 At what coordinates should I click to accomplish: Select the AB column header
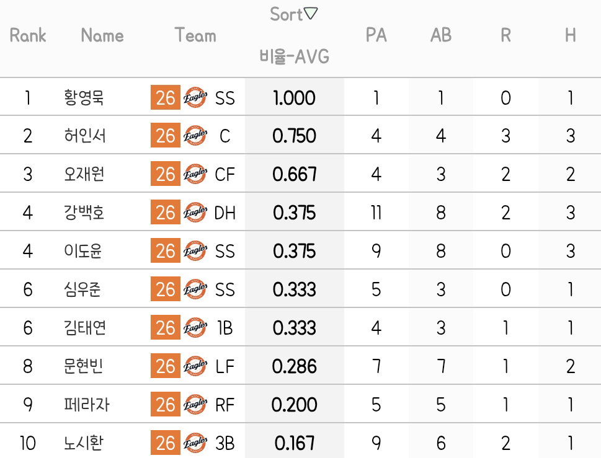tap(441, 35)
